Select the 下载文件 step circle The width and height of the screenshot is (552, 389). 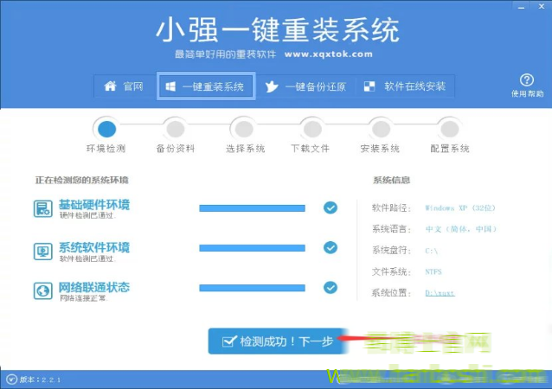(x=310, y=129)
